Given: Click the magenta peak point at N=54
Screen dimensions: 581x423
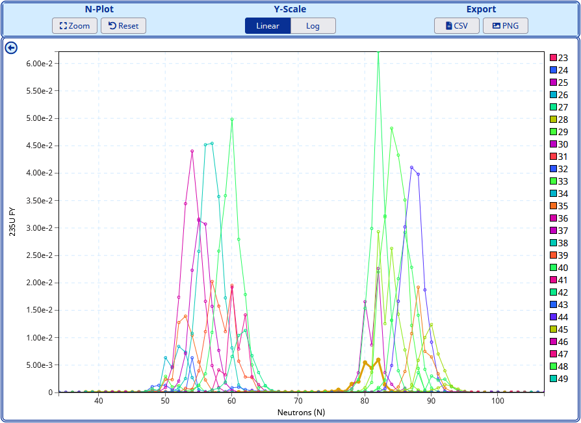Looking at the screenshot, I should [192, 151].
